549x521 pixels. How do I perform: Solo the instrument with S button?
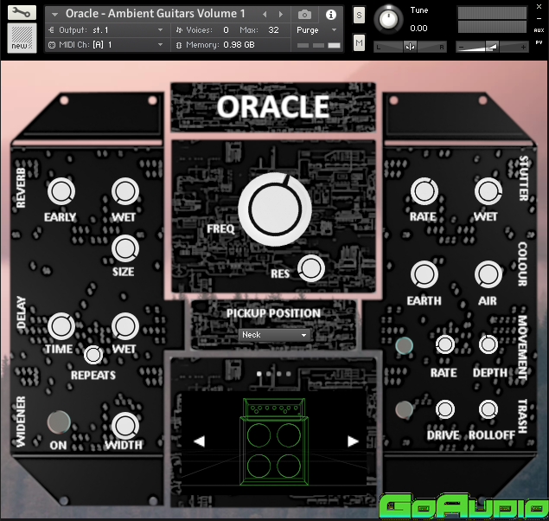[x=359, y=16]
